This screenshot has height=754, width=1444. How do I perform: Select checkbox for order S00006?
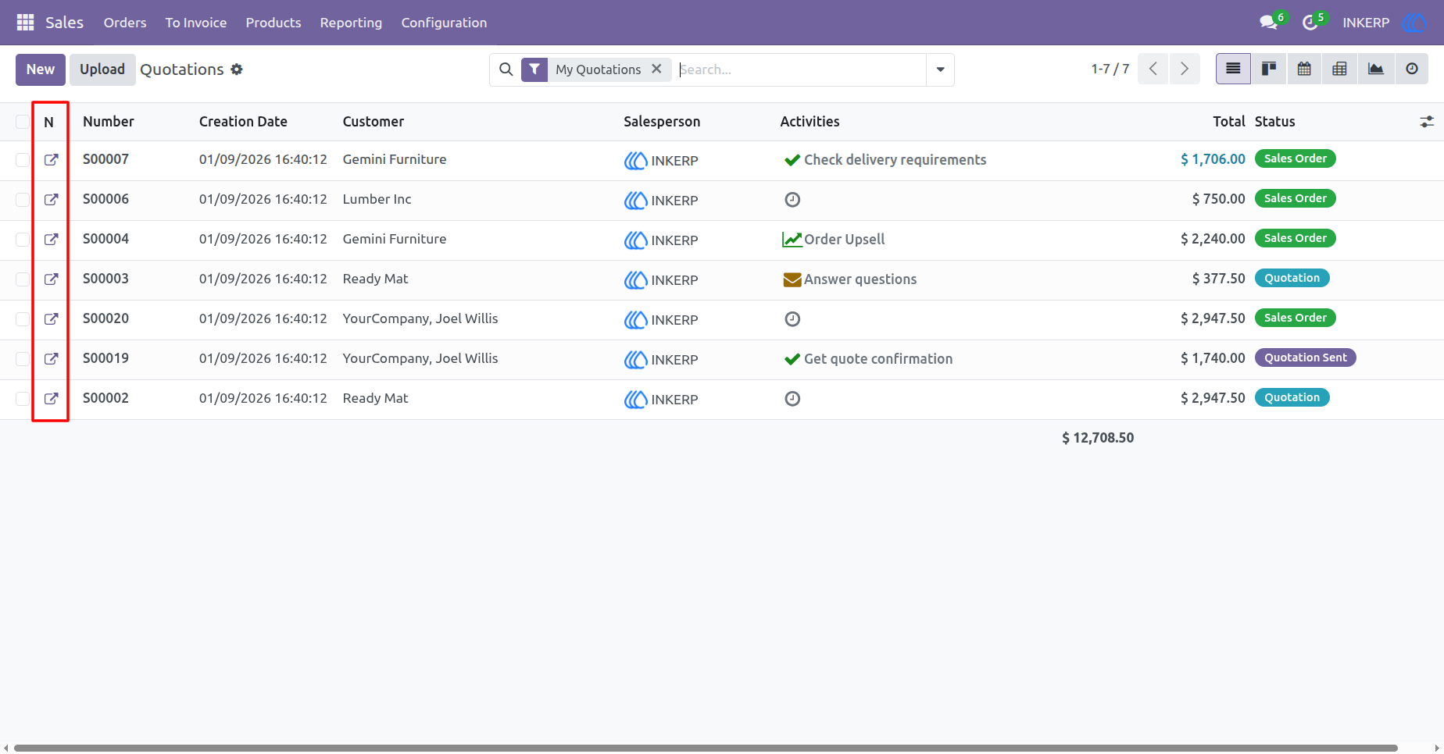click(x=23, y=200)
